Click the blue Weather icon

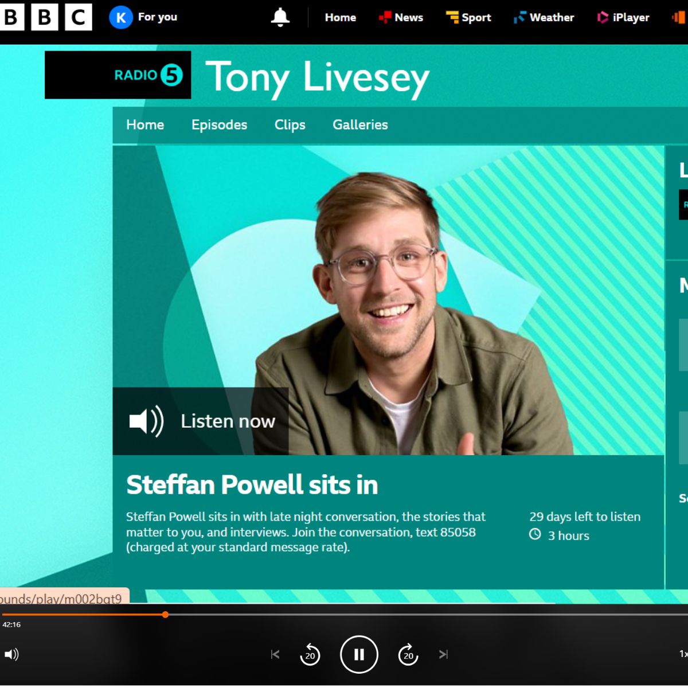(x=520, y=18)
